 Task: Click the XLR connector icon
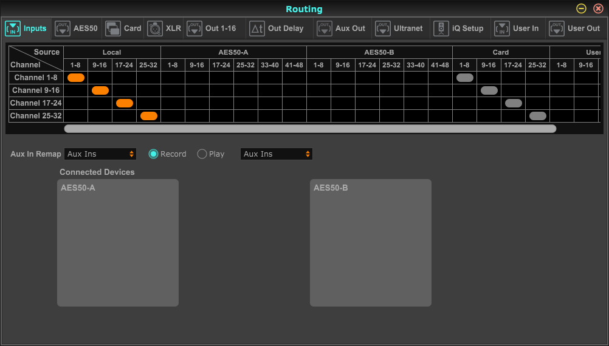(x=154, y=29)
